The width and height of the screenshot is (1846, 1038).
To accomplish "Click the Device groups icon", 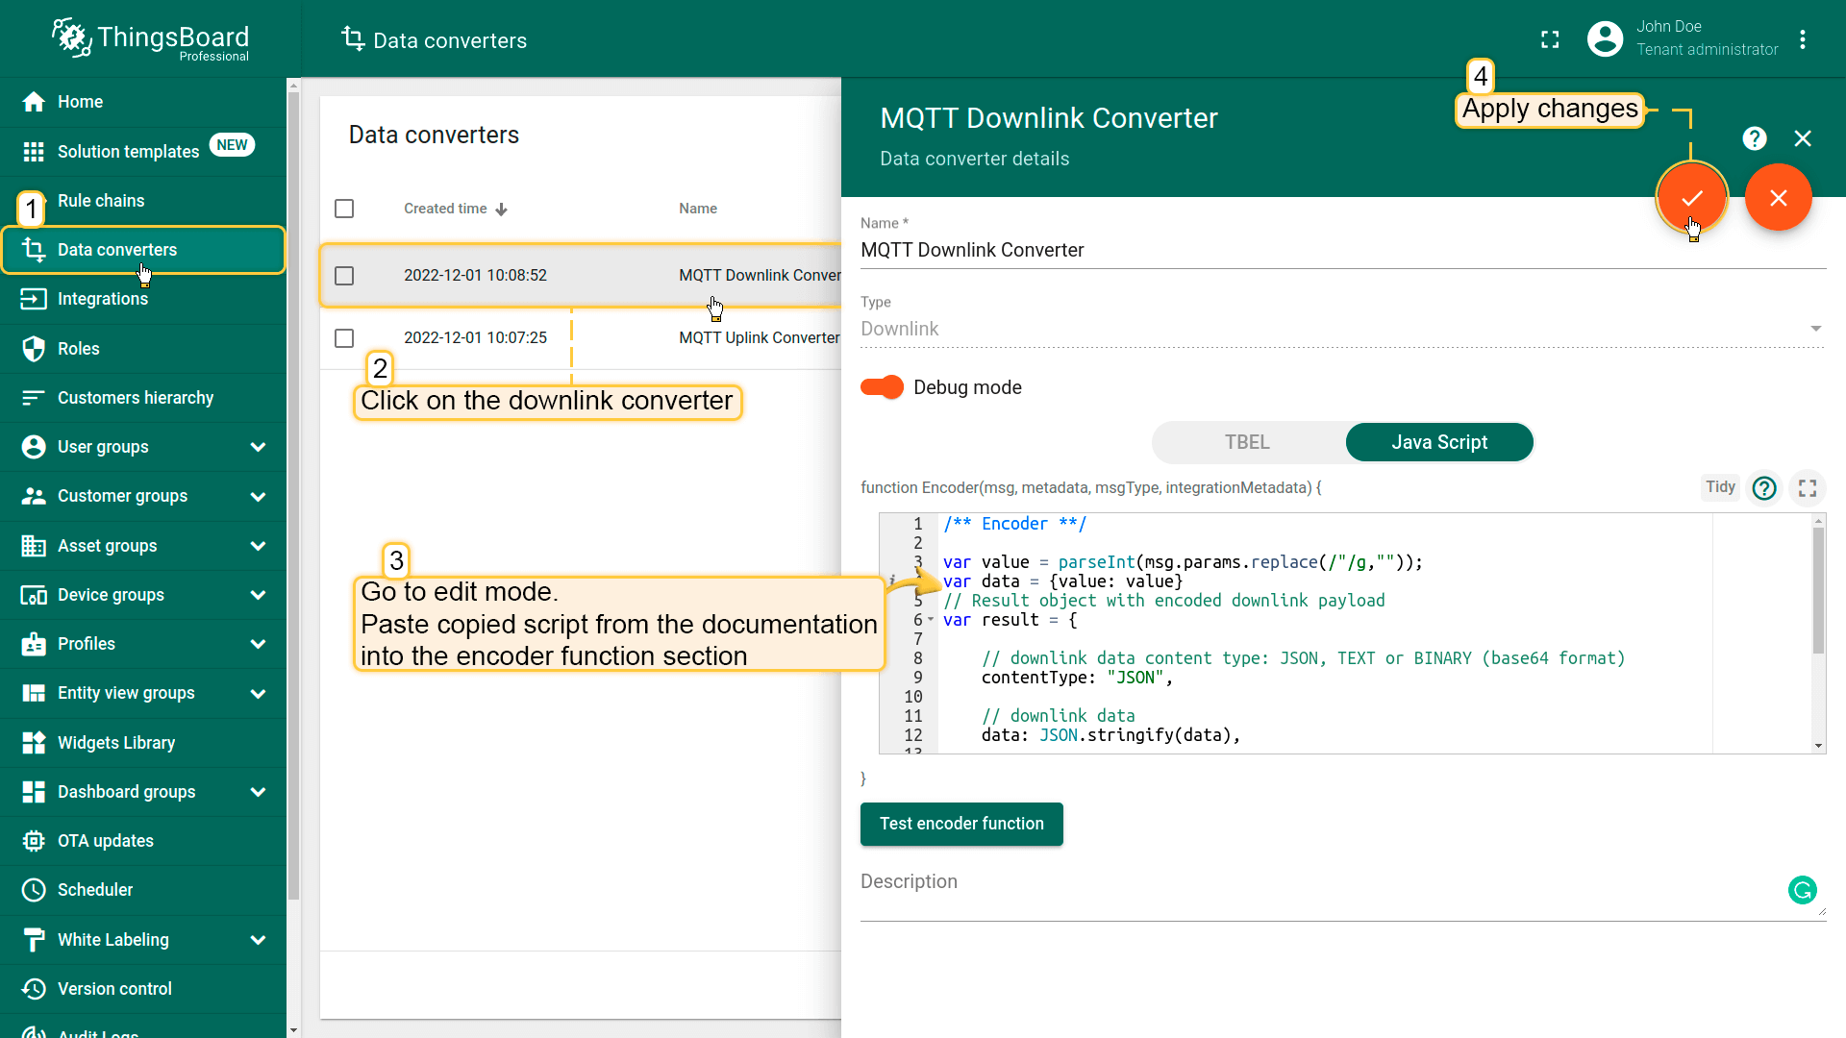I will click(34, 595).
